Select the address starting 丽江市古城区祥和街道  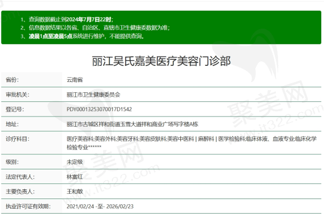(132, 124)
